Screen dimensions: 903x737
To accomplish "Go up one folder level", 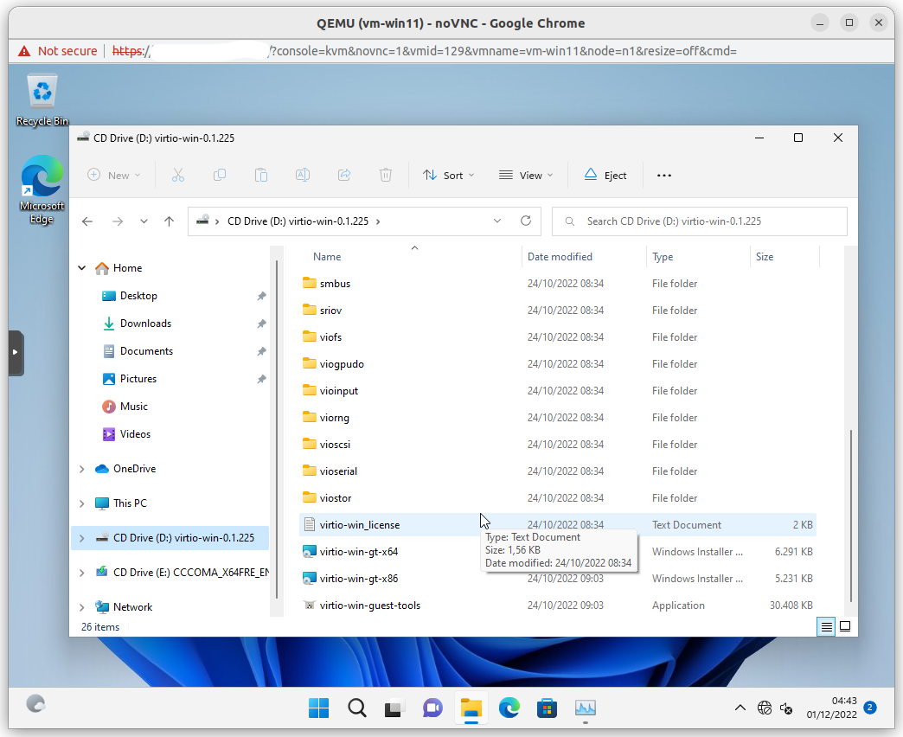I will [169, 221].
